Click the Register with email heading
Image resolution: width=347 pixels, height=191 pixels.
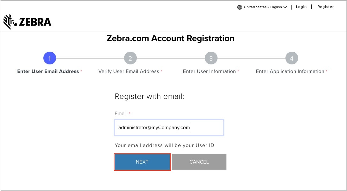150,96
